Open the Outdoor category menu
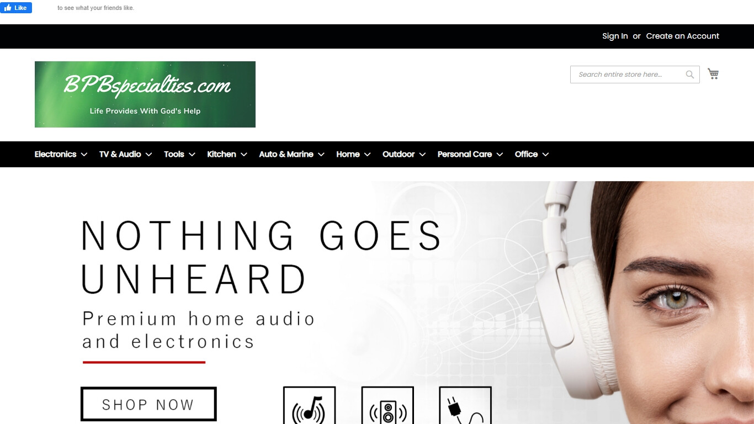This screenshot has width=754, height=424. pos(404,154)
